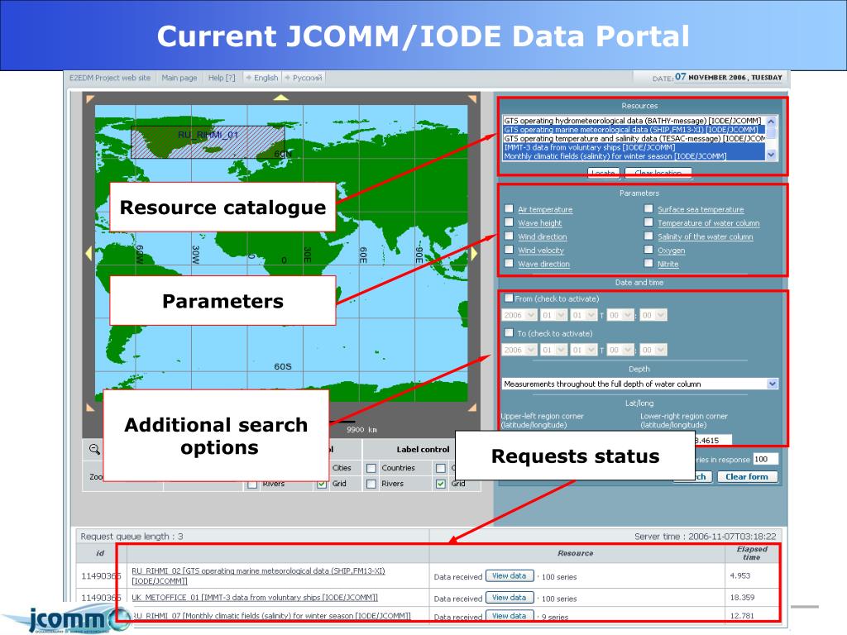Pan map diagonally using the bottom-left corner arrow
Viewport: 847px width, 635px height.
pos(90,407)
